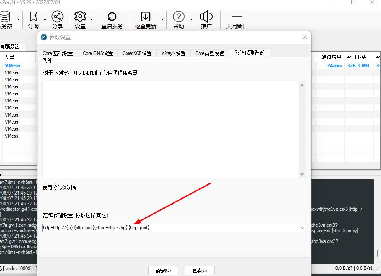This screenshot has height=276, width=381.
Task: Click the v2rayN logo in dialog title
Action: tap(44, 37)
